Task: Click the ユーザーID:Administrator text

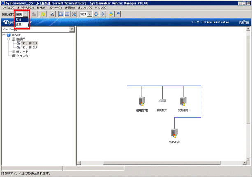Action: (210, 22)
